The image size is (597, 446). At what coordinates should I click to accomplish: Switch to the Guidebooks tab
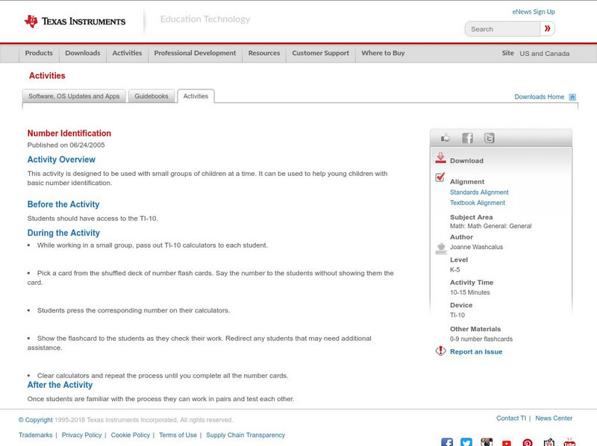coord(151,96)
